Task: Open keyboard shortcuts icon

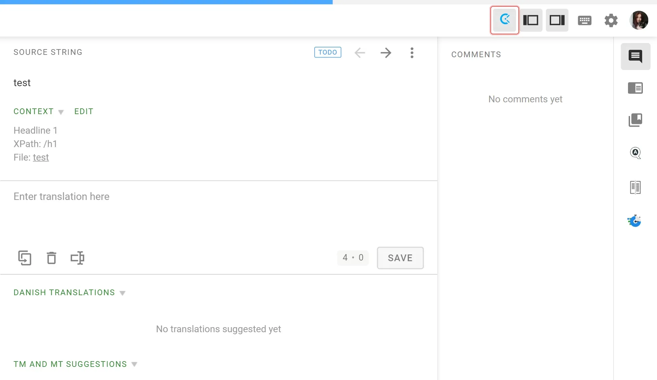Action: tap(584, 21)
